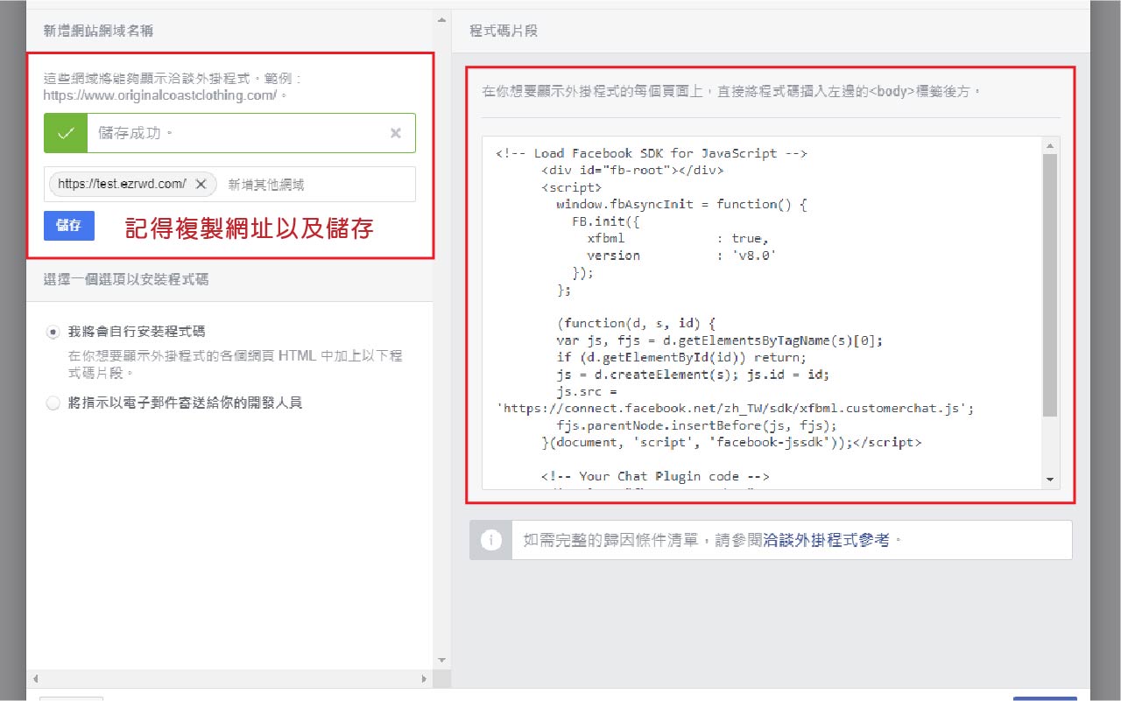Click the 新增網站網域名稱 section heading

click(x=99, y=31)
